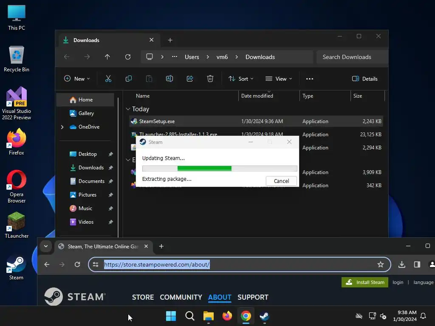
Task: Expand chevron after PC icon in address bar
Action: pos(162,57)
